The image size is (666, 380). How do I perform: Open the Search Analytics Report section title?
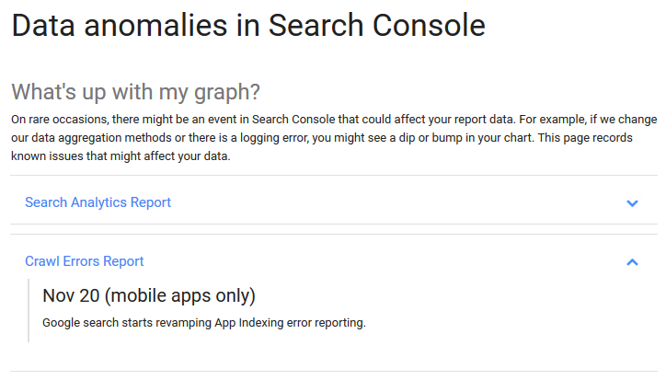(x=98, y=202)
